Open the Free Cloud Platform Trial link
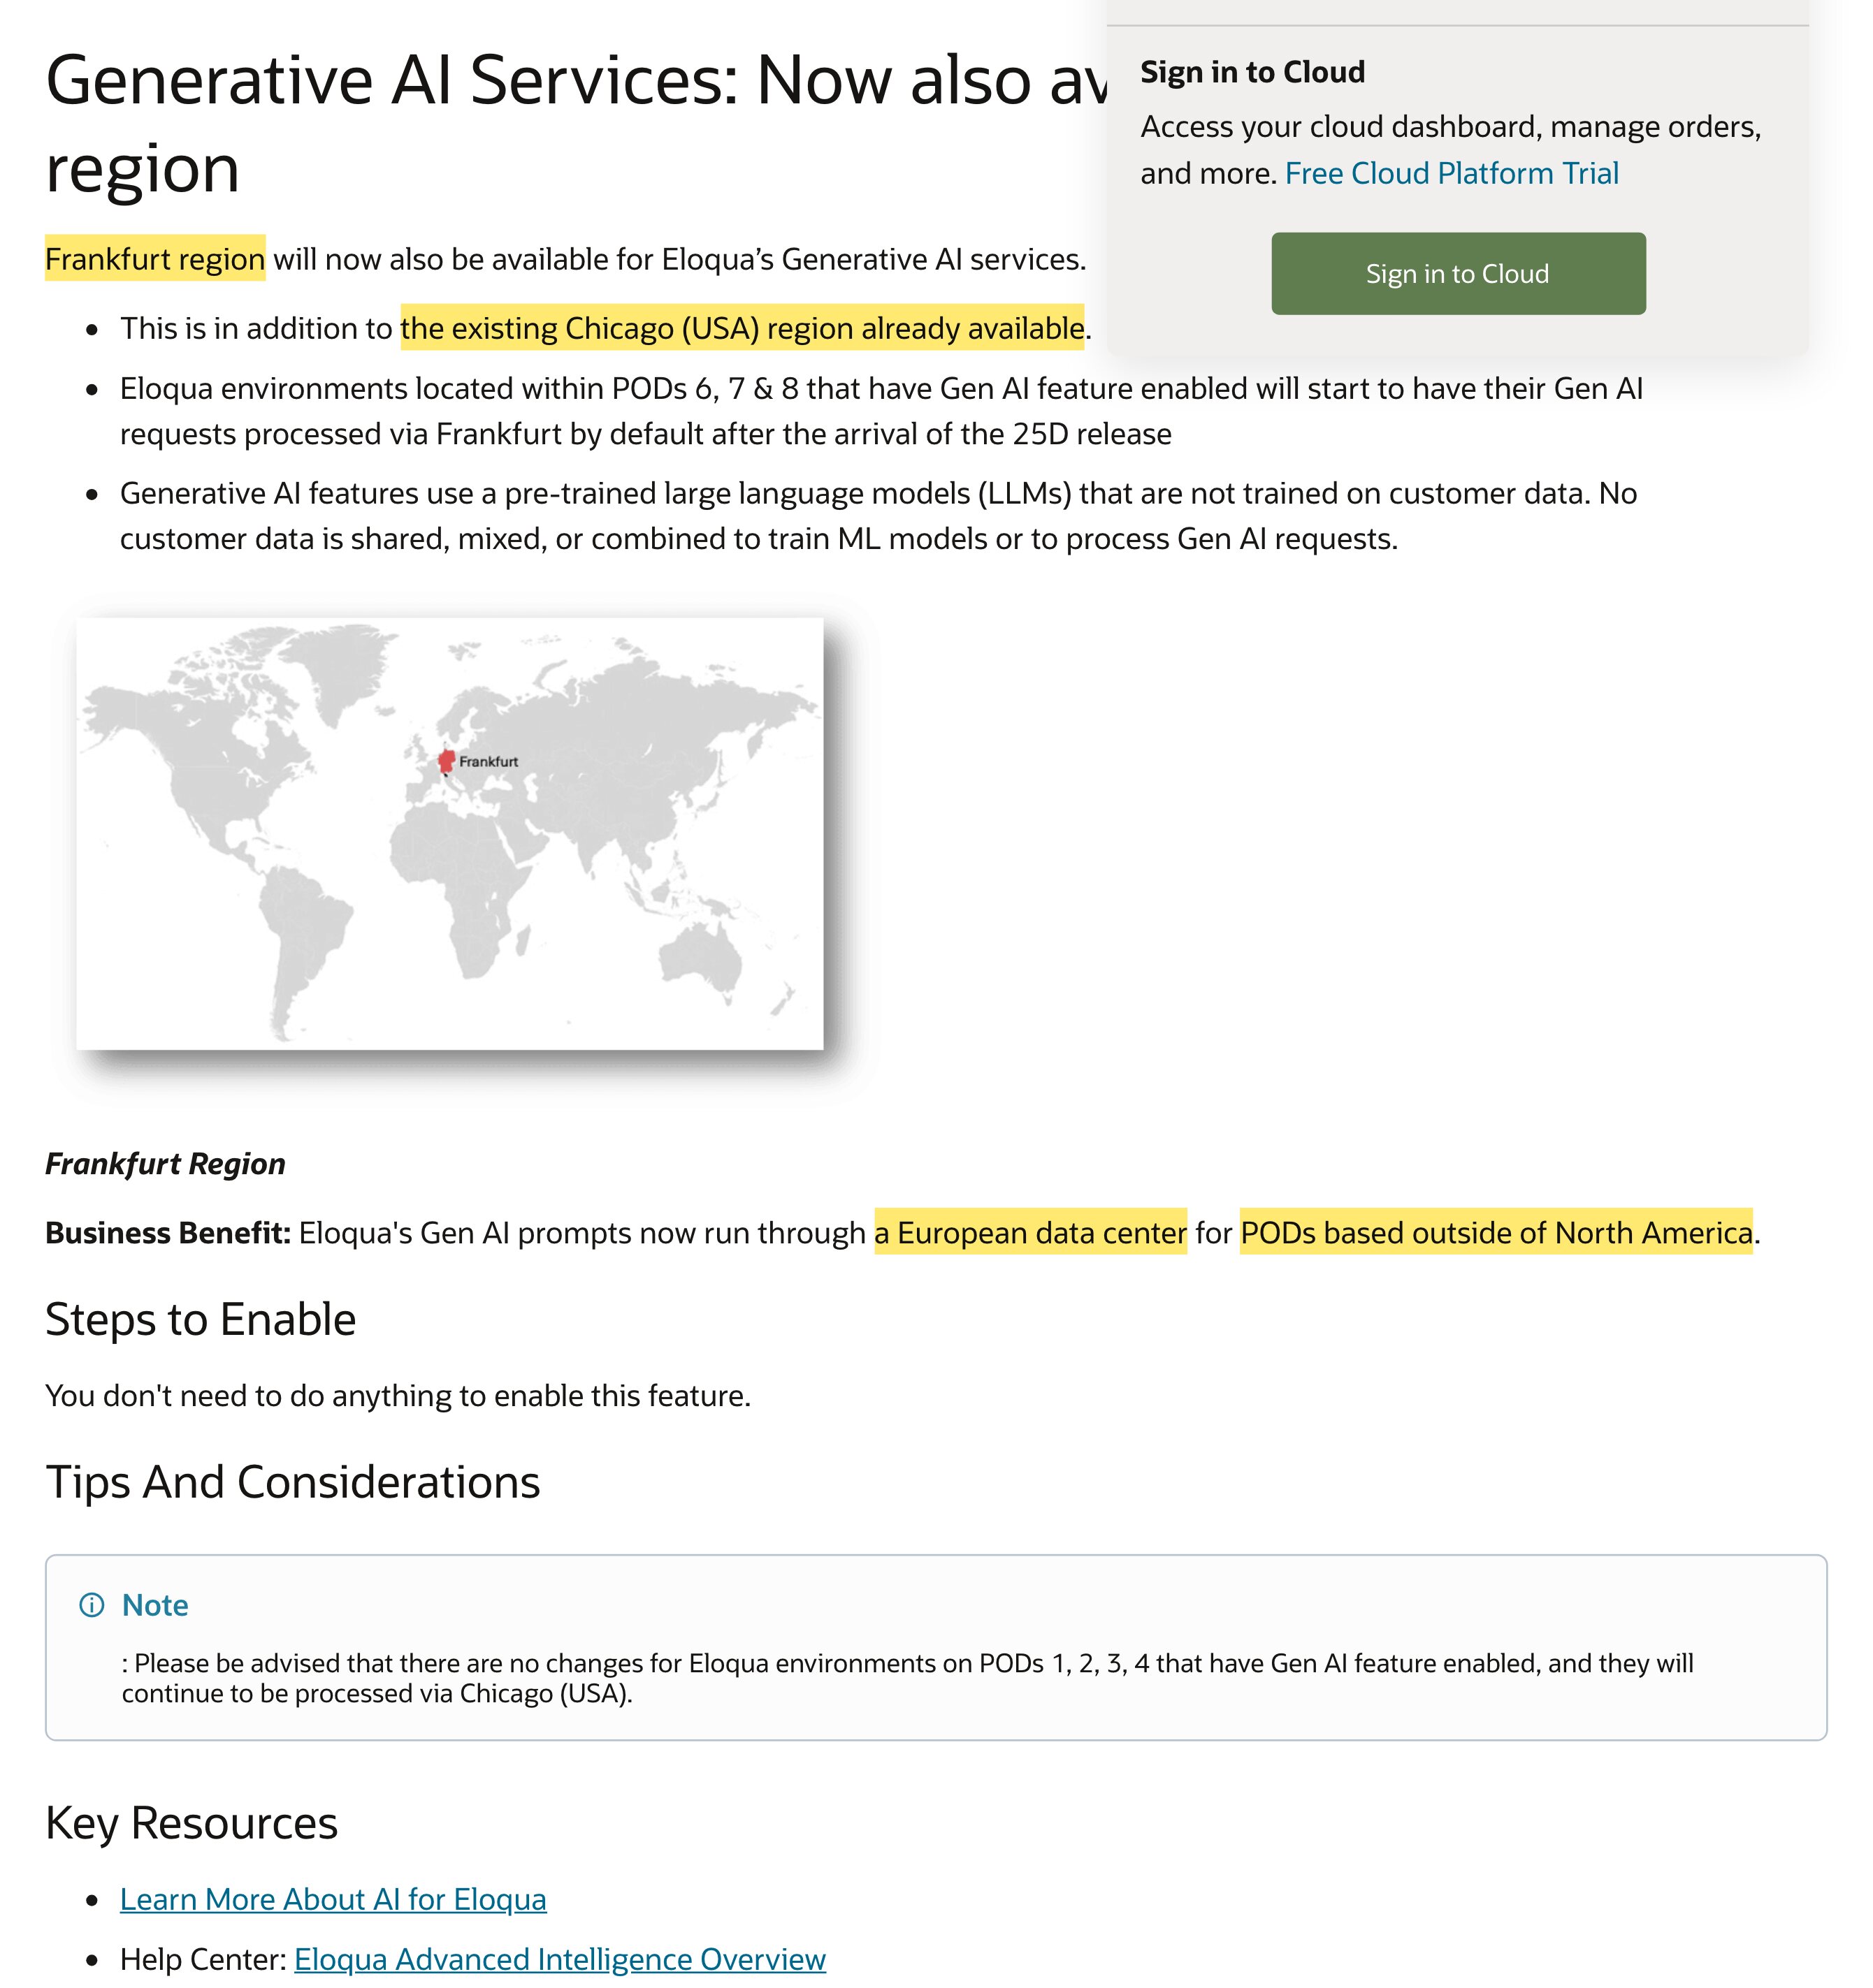 tap(1451, 173)
